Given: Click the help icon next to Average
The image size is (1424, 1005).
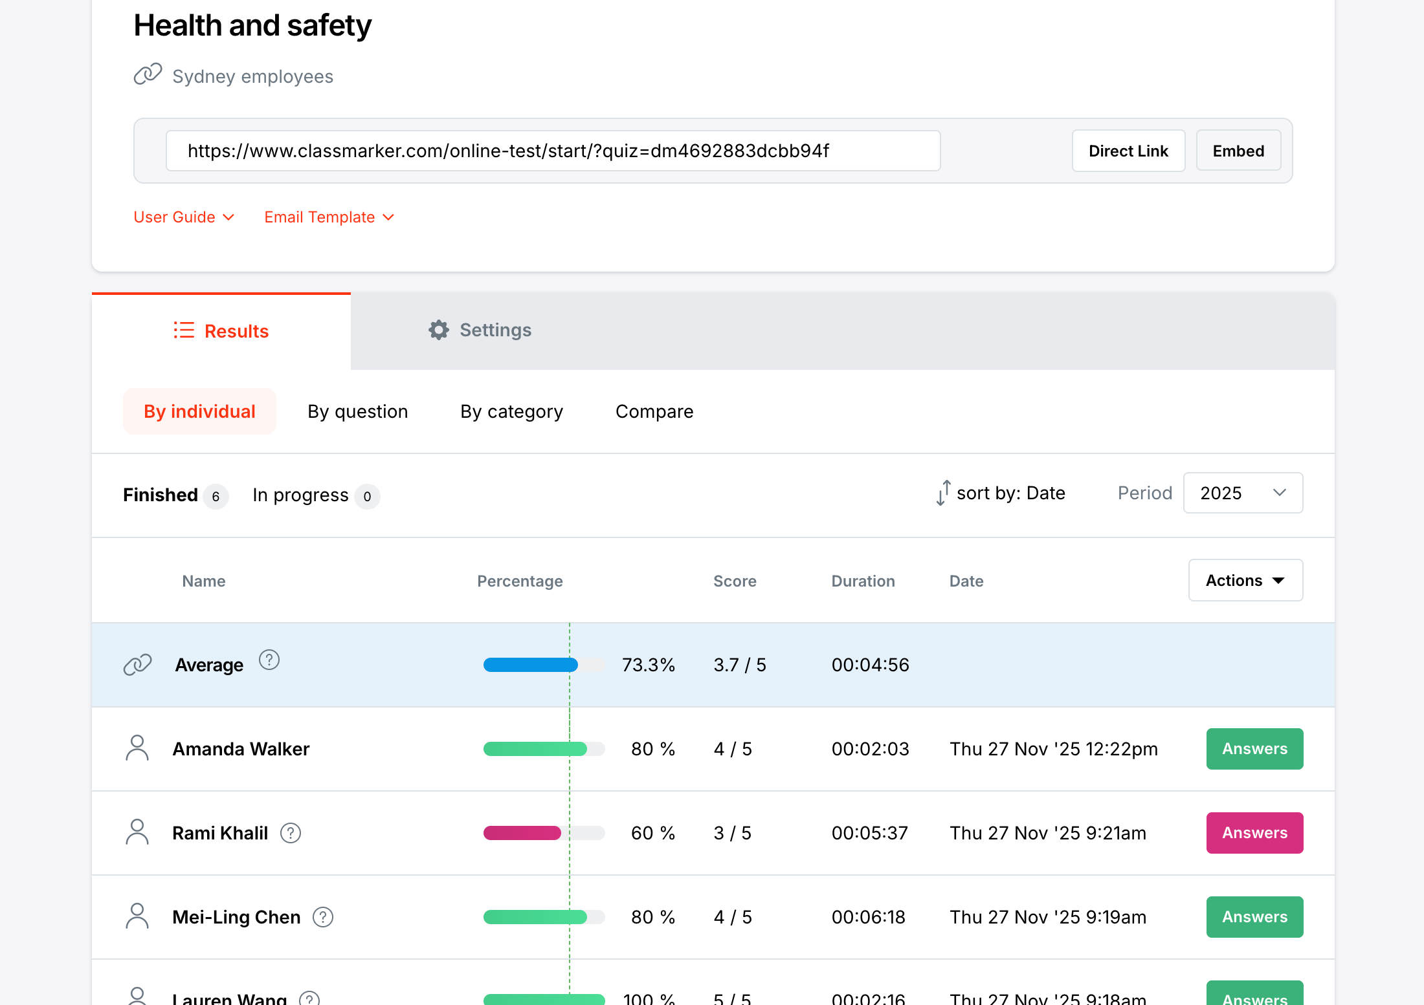Looking at the screenshot, I should [x=269, y=660].
